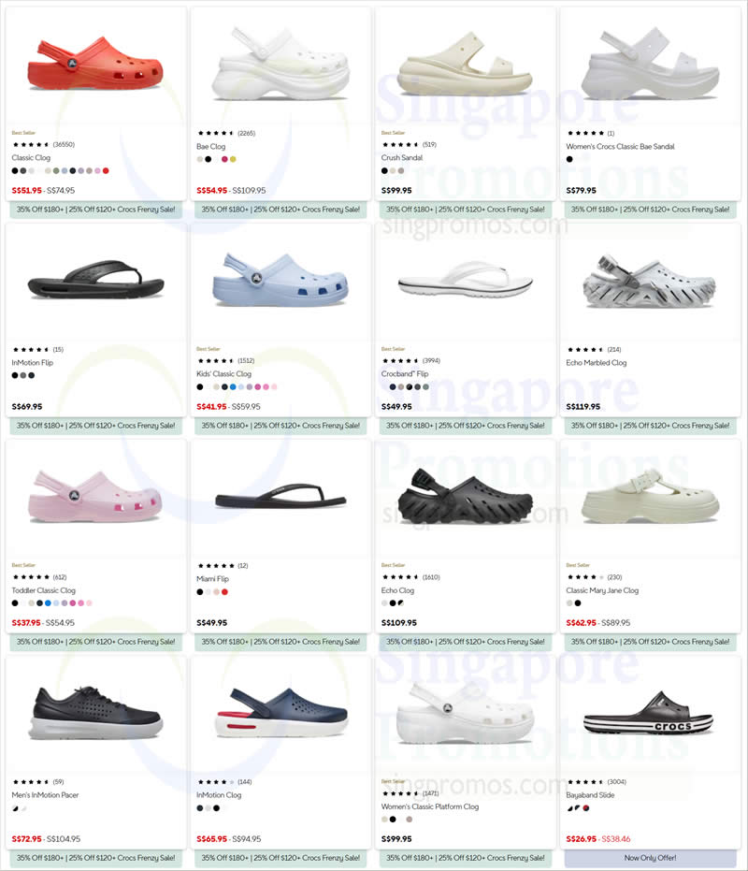748x871 pixels.
Task: Open the Echo Marbled Clog image
Action: (x=649, y=281)
